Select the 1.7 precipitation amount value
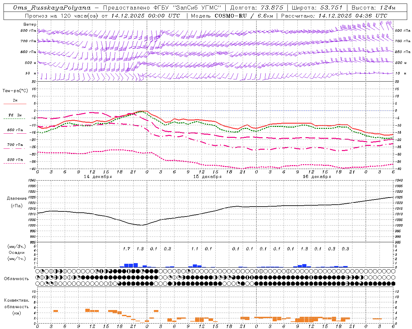The width and height of the screenshot is (412, 329). click(x=126, y=249)
